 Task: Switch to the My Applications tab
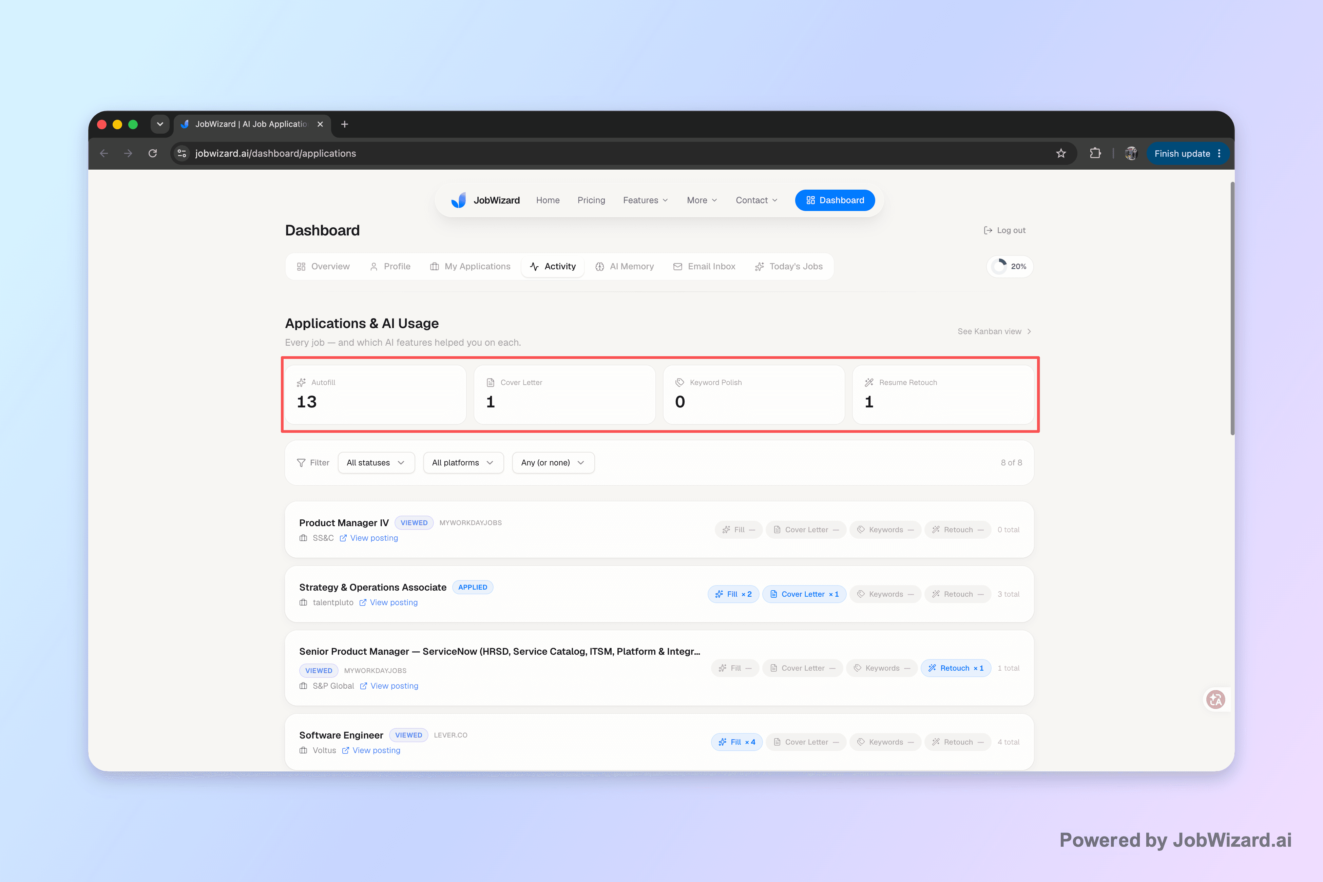[470, 267]
